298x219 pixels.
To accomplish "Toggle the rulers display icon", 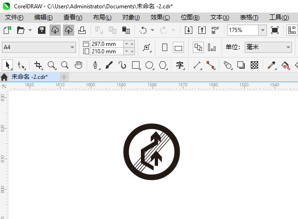I will (x=292, y=30).
